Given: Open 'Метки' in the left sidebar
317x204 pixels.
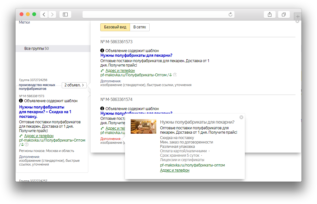Looking at the screenshot, I should tap(24, 22).
